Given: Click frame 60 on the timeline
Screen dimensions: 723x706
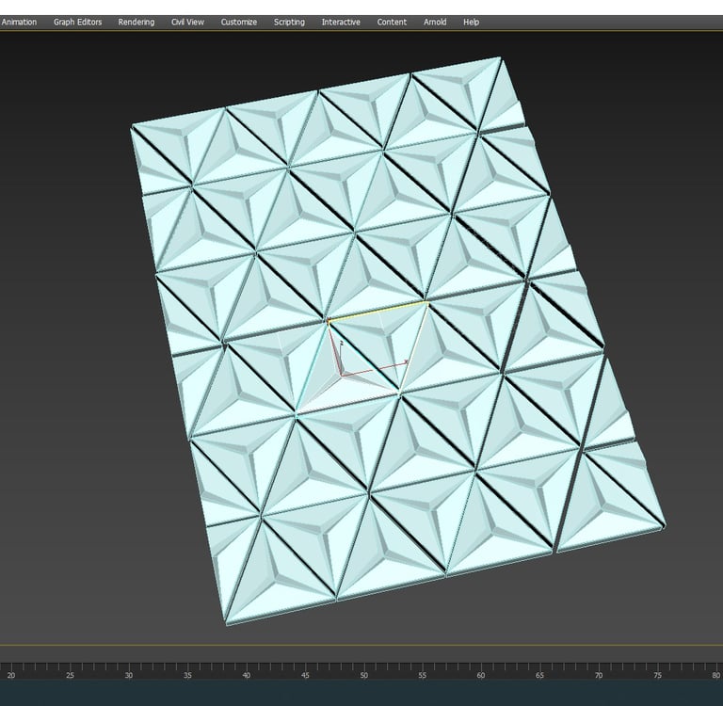Looking at the screenshot, I should click(x=480, y=674).
